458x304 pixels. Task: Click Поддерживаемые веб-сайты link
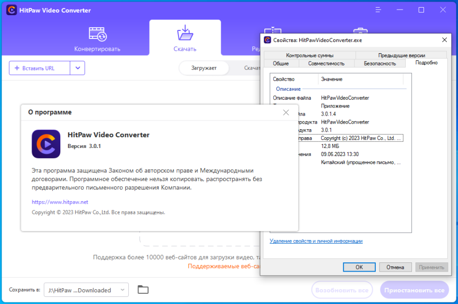coord(224,266)
